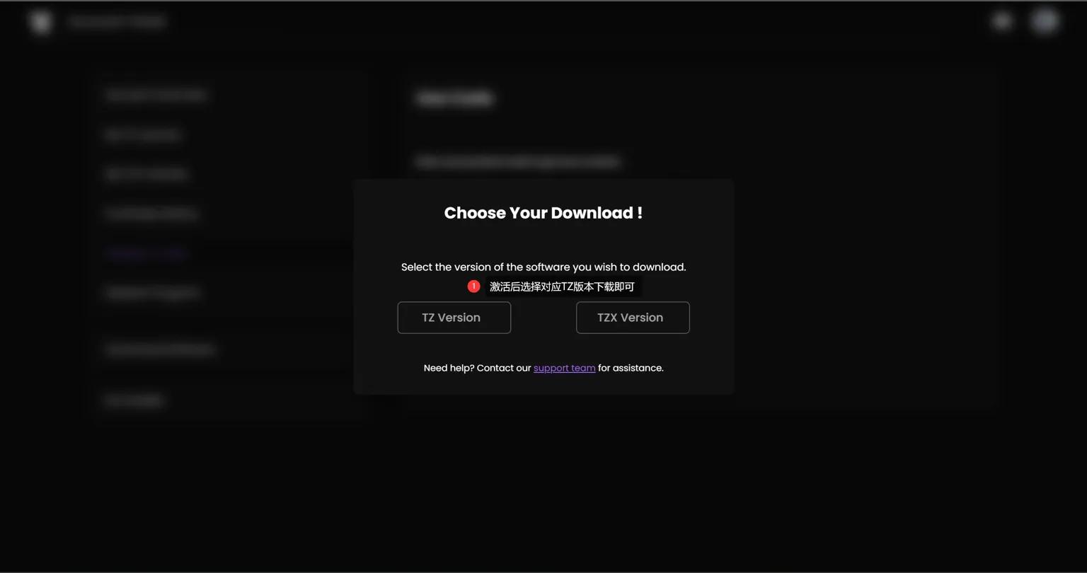Open the support team link
The image size is (1087, 573).
click(x=564, y=368)
